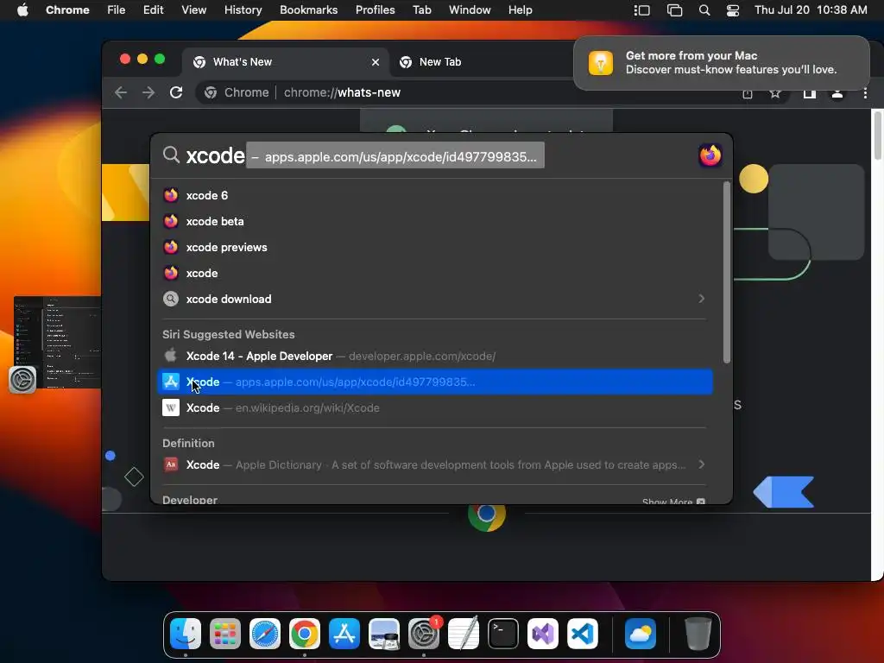Click the Firefox icon in the Spotlight bar
This screenshot has width=884, height=663.
tap(710, 155)
